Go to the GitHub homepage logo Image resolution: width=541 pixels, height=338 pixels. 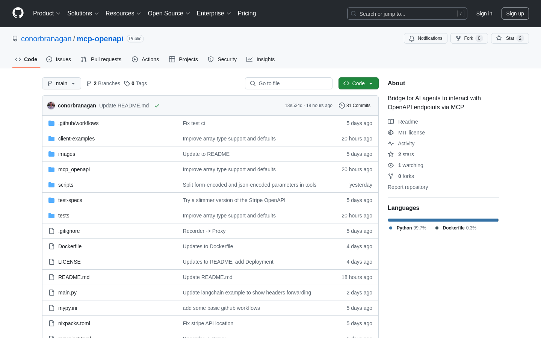click(18, 13)
